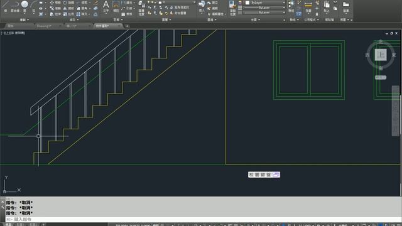
Task: Click the Match Properties icon
Action: click(232, 8)
